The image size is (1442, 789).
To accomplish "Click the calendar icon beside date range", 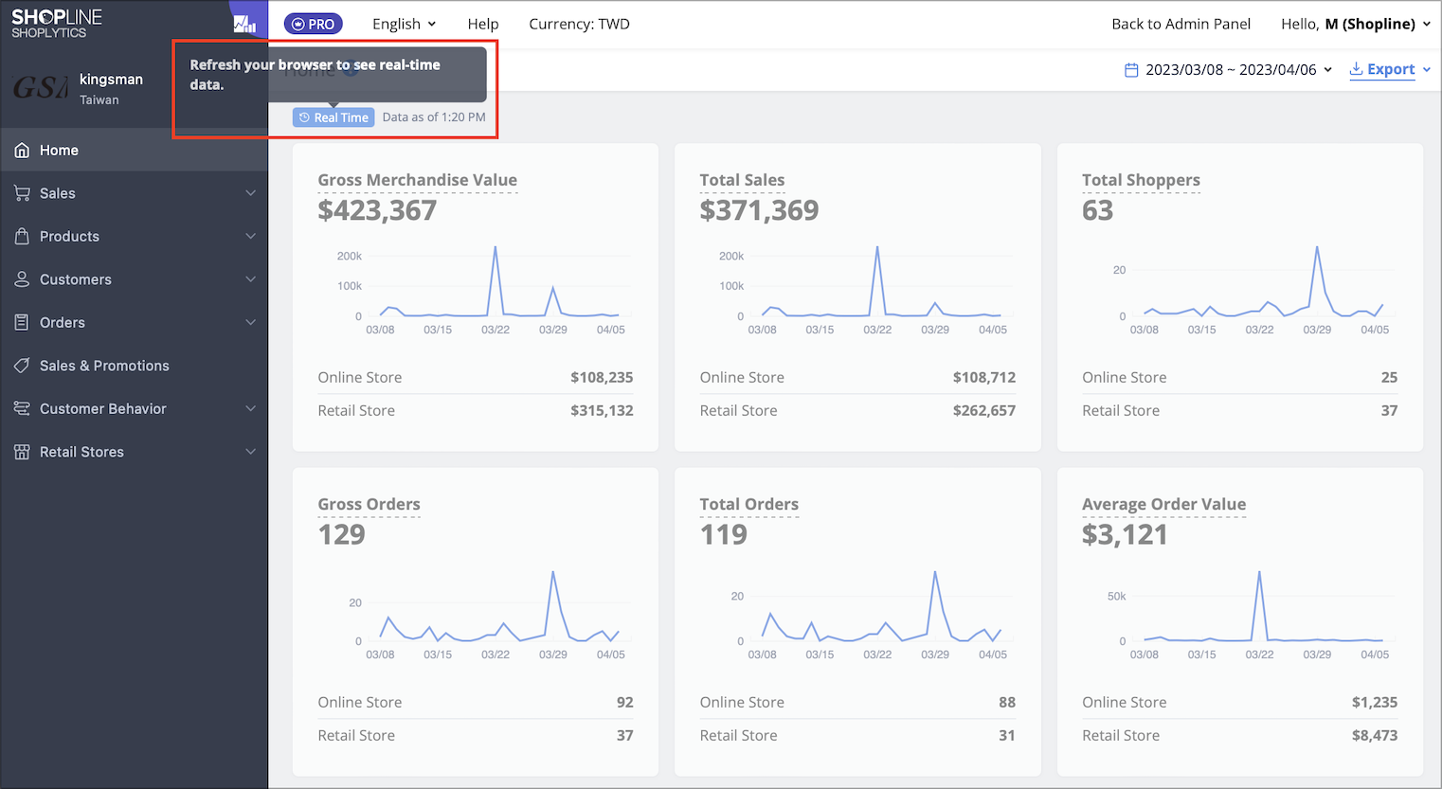I will click(x=1131, y=70).
